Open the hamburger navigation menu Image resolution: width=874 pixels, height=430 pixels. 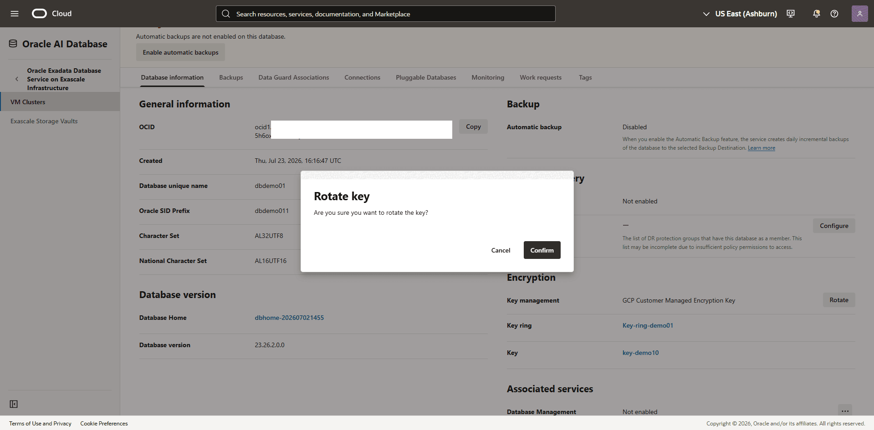tap(15, 14)
